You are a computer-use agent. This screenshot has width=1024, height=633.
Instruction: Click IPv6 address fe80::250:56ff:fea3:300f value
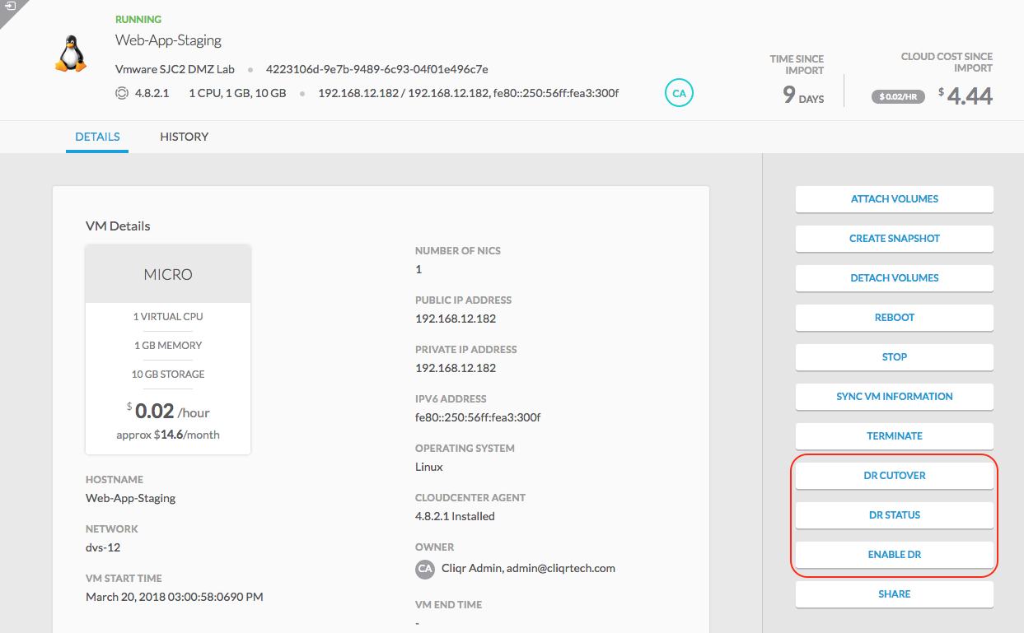[x=478, y=417]
